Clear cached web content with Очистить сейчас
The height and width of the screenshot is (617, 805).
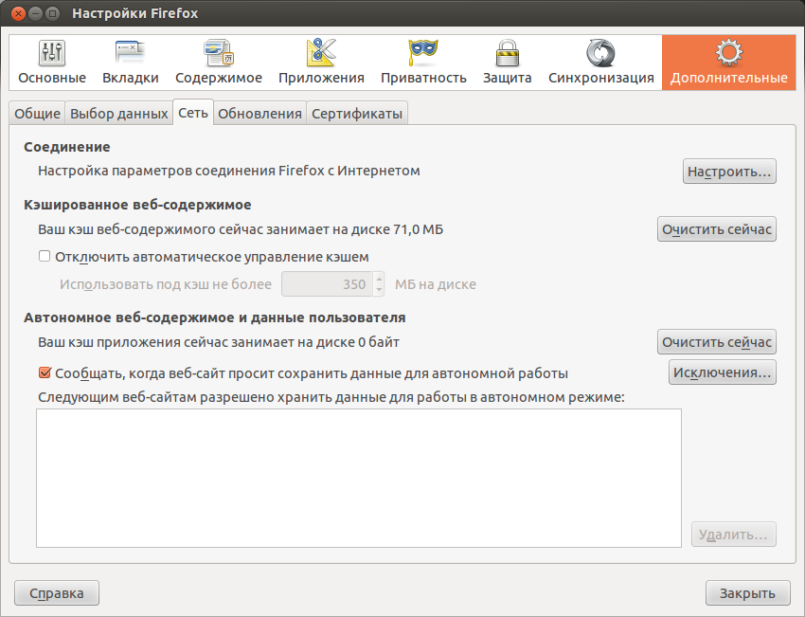(717, 229)
